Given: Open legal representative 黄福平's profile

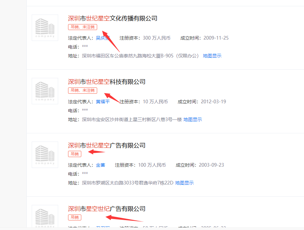Looking at the screenshot, I should 103,102.
